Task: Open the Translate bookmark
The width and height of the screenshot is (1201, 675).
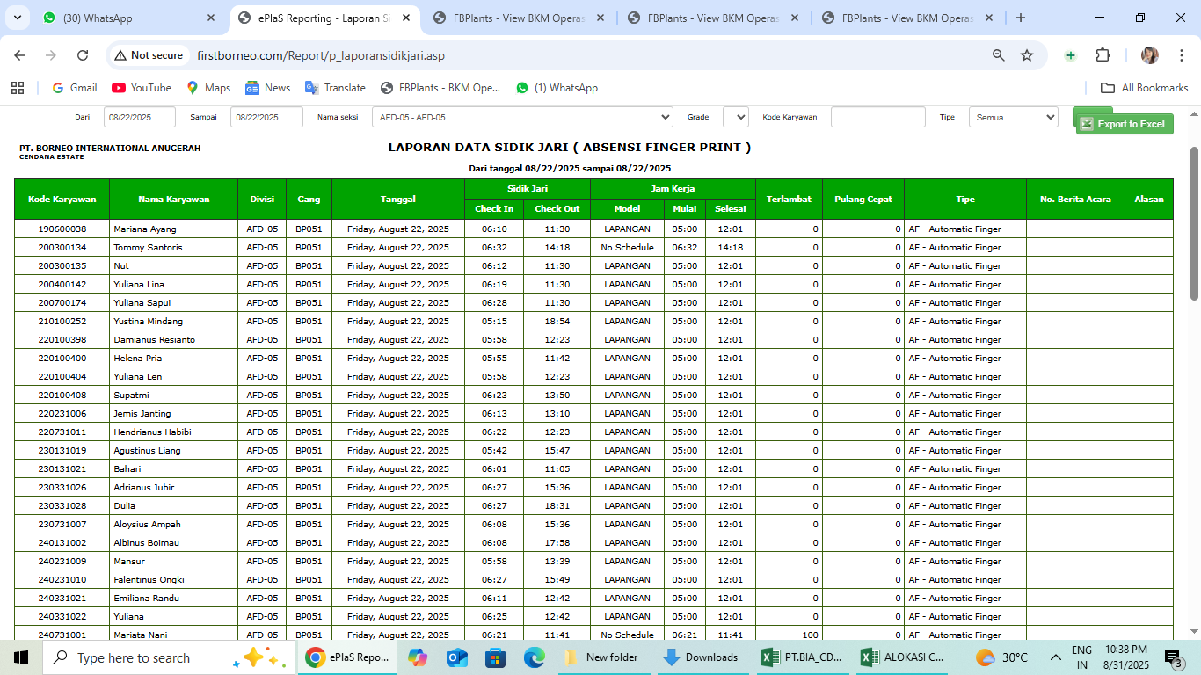Action: (335, 88)
